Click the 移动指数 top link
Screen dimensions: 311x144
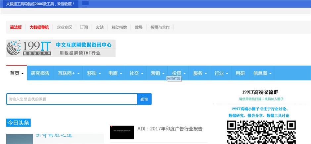pyautogui.click(x=119, y=27)
